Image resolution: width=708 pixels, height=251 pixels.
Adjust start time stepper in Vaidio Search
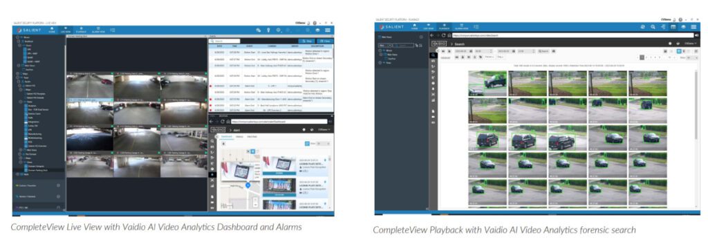pos(490,51)
